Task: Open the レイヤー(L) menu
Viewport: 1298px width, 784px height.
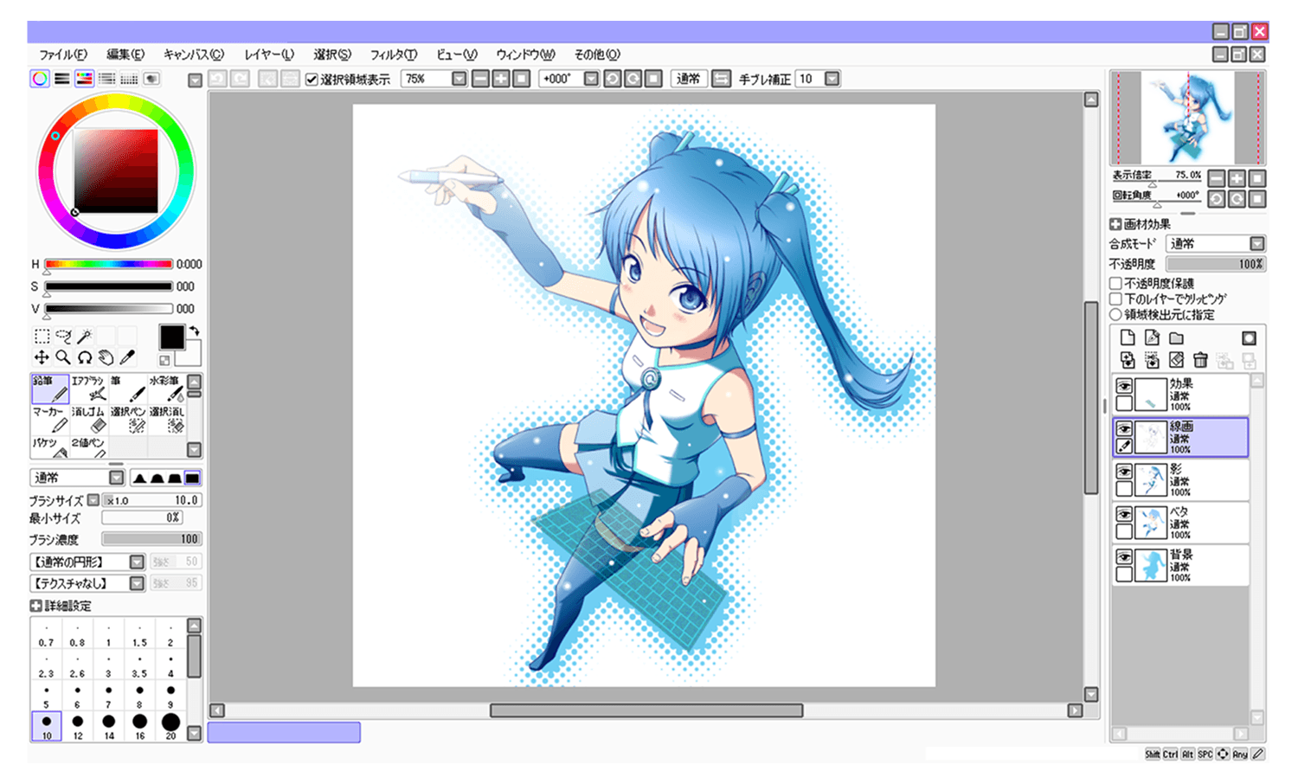Action: pyautogui.click(x=269, y=55)
